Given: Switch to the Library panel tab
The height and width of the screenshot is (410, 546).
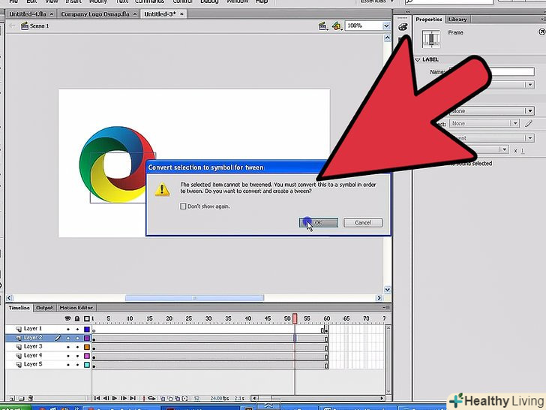Looking at the screenshot, I should pos(457,20).
